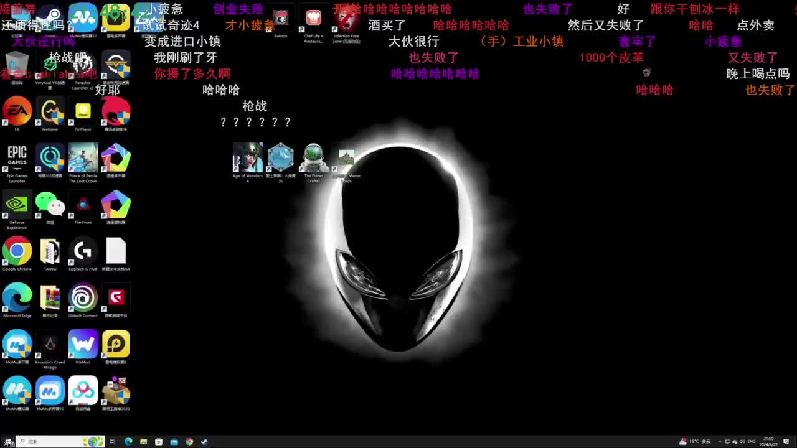Open the Baidu Netdisk shortcut
This screenshot has height=448, width=797.
pos(83,394)
